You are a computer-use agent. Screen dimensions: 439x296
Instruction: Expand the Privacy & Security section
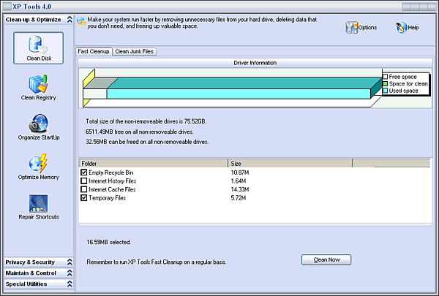[70, 262]
